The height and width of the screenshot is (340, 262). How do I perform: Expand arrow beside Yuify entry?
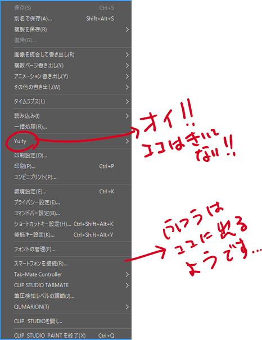(127, 141)
